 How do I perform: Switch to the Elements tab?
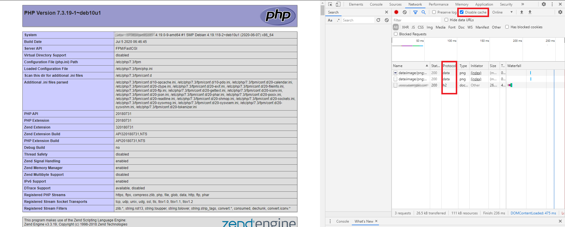(356, 4)
